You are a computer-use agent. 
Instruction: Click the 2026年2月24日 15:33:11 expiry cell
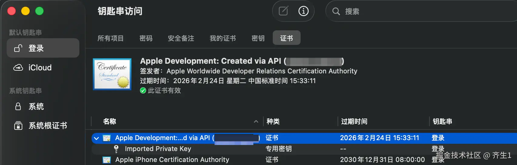(379, 138)
